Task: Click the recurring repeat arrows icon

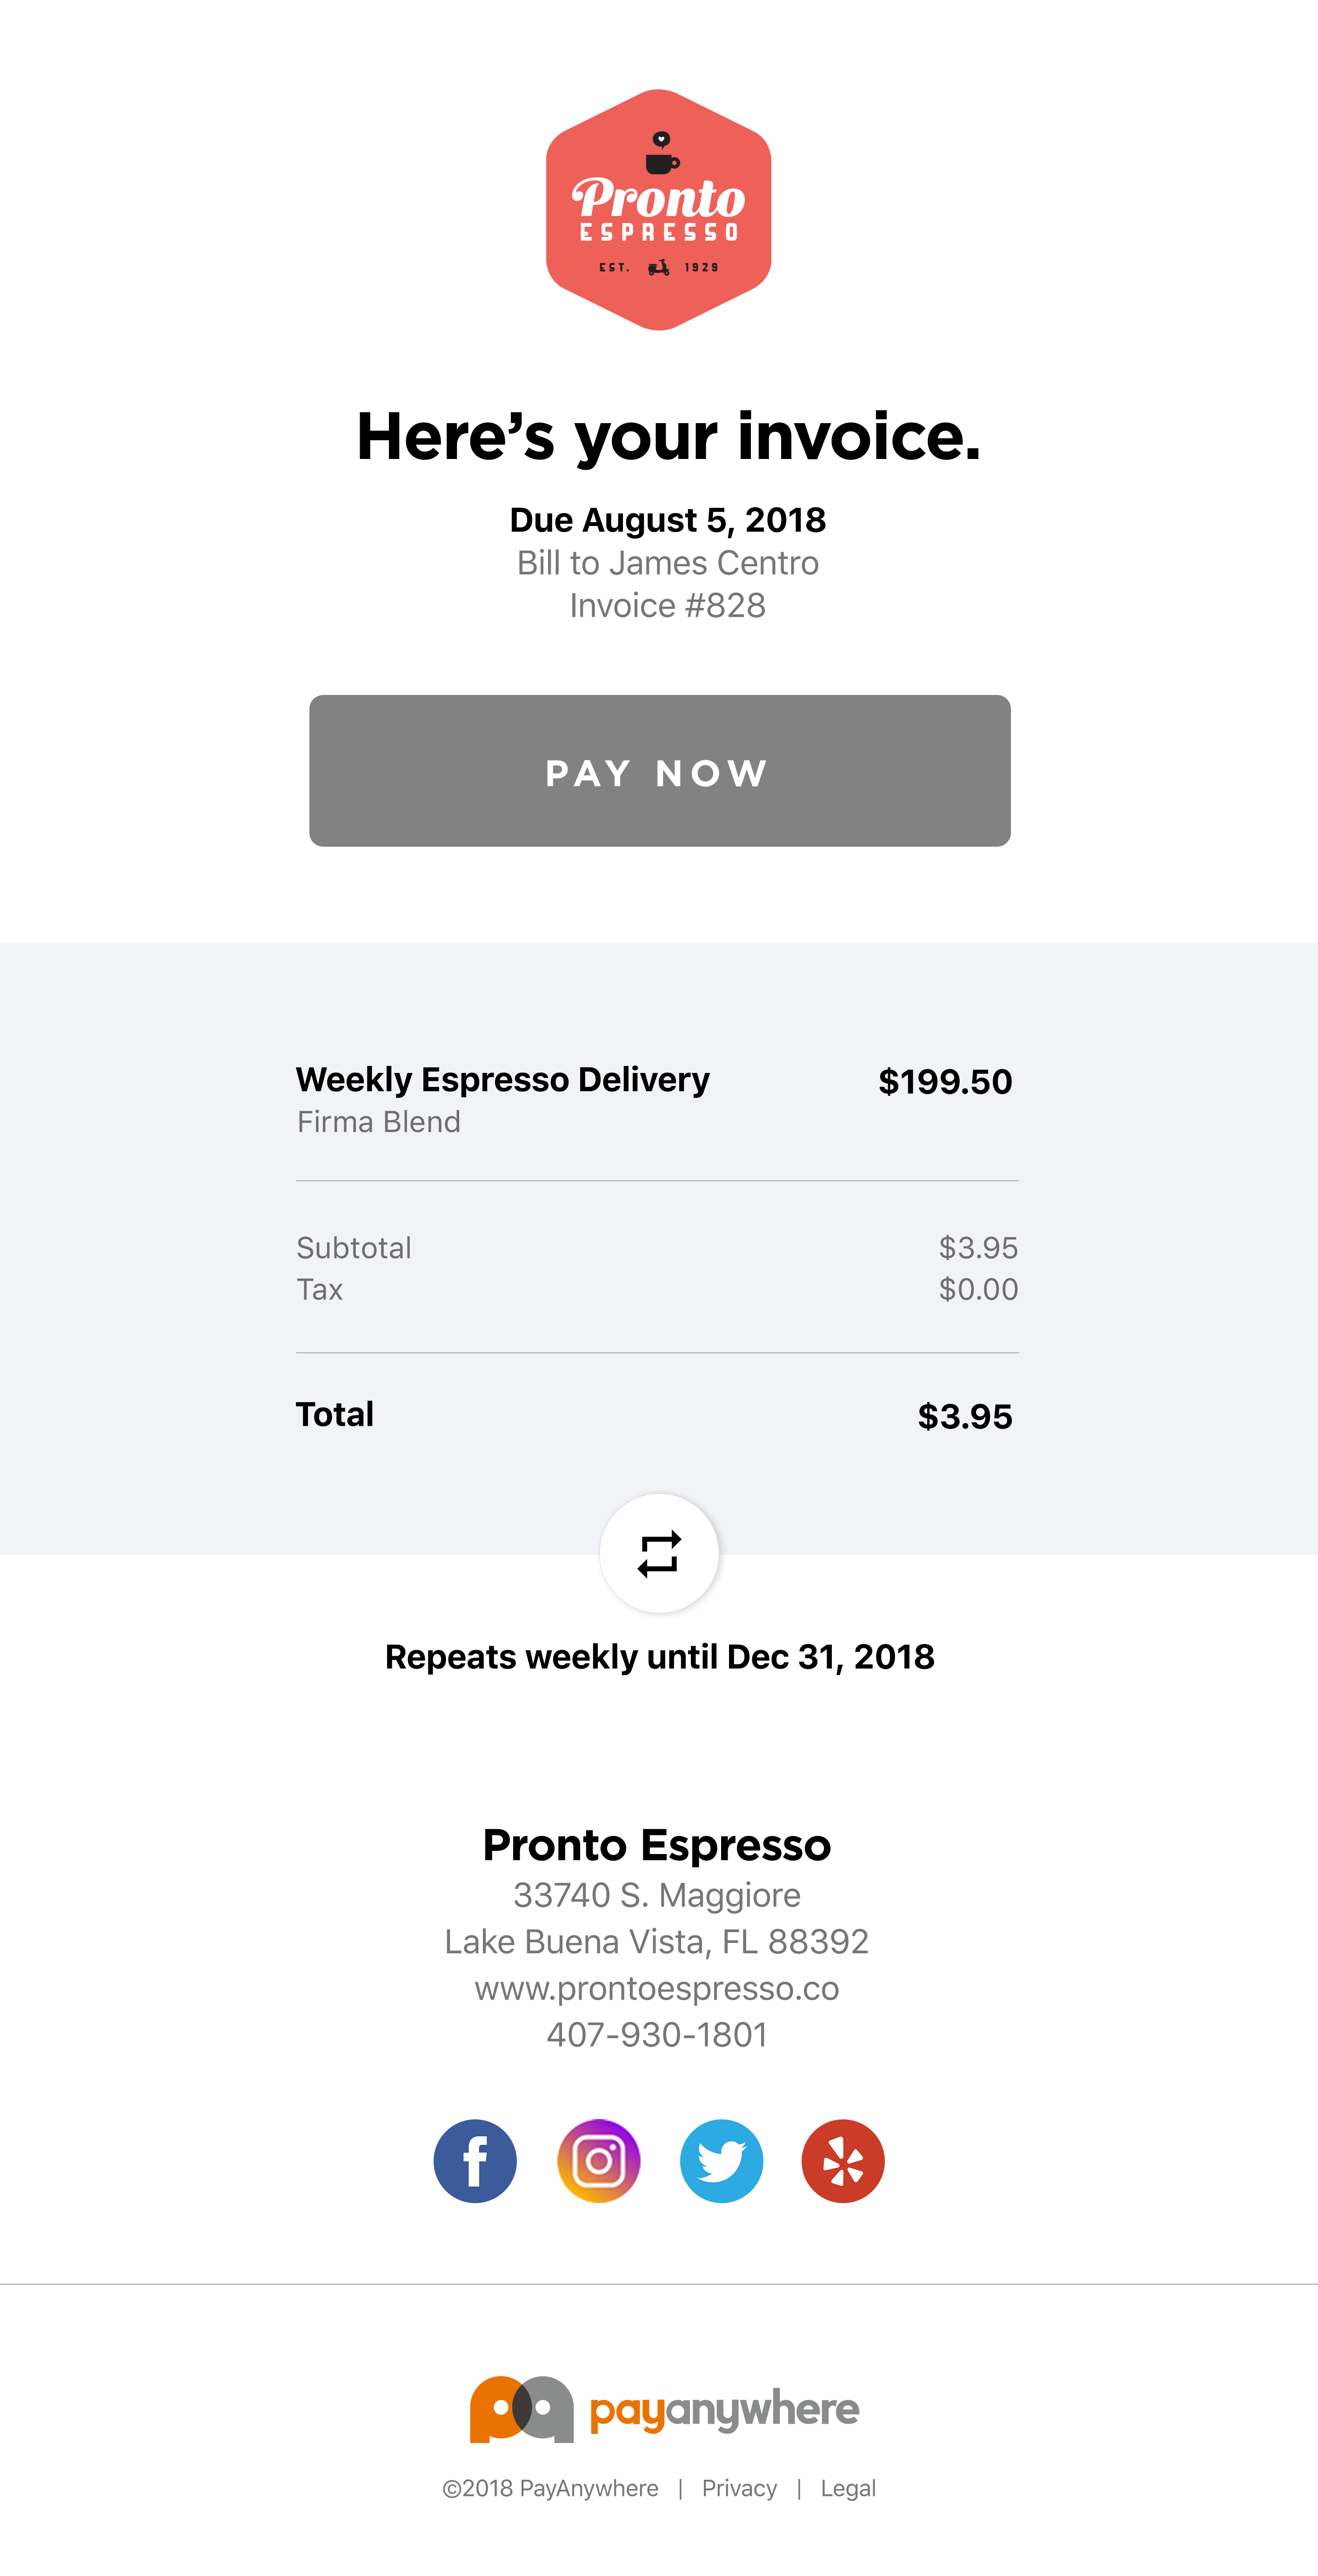Action: (658, 1554)
